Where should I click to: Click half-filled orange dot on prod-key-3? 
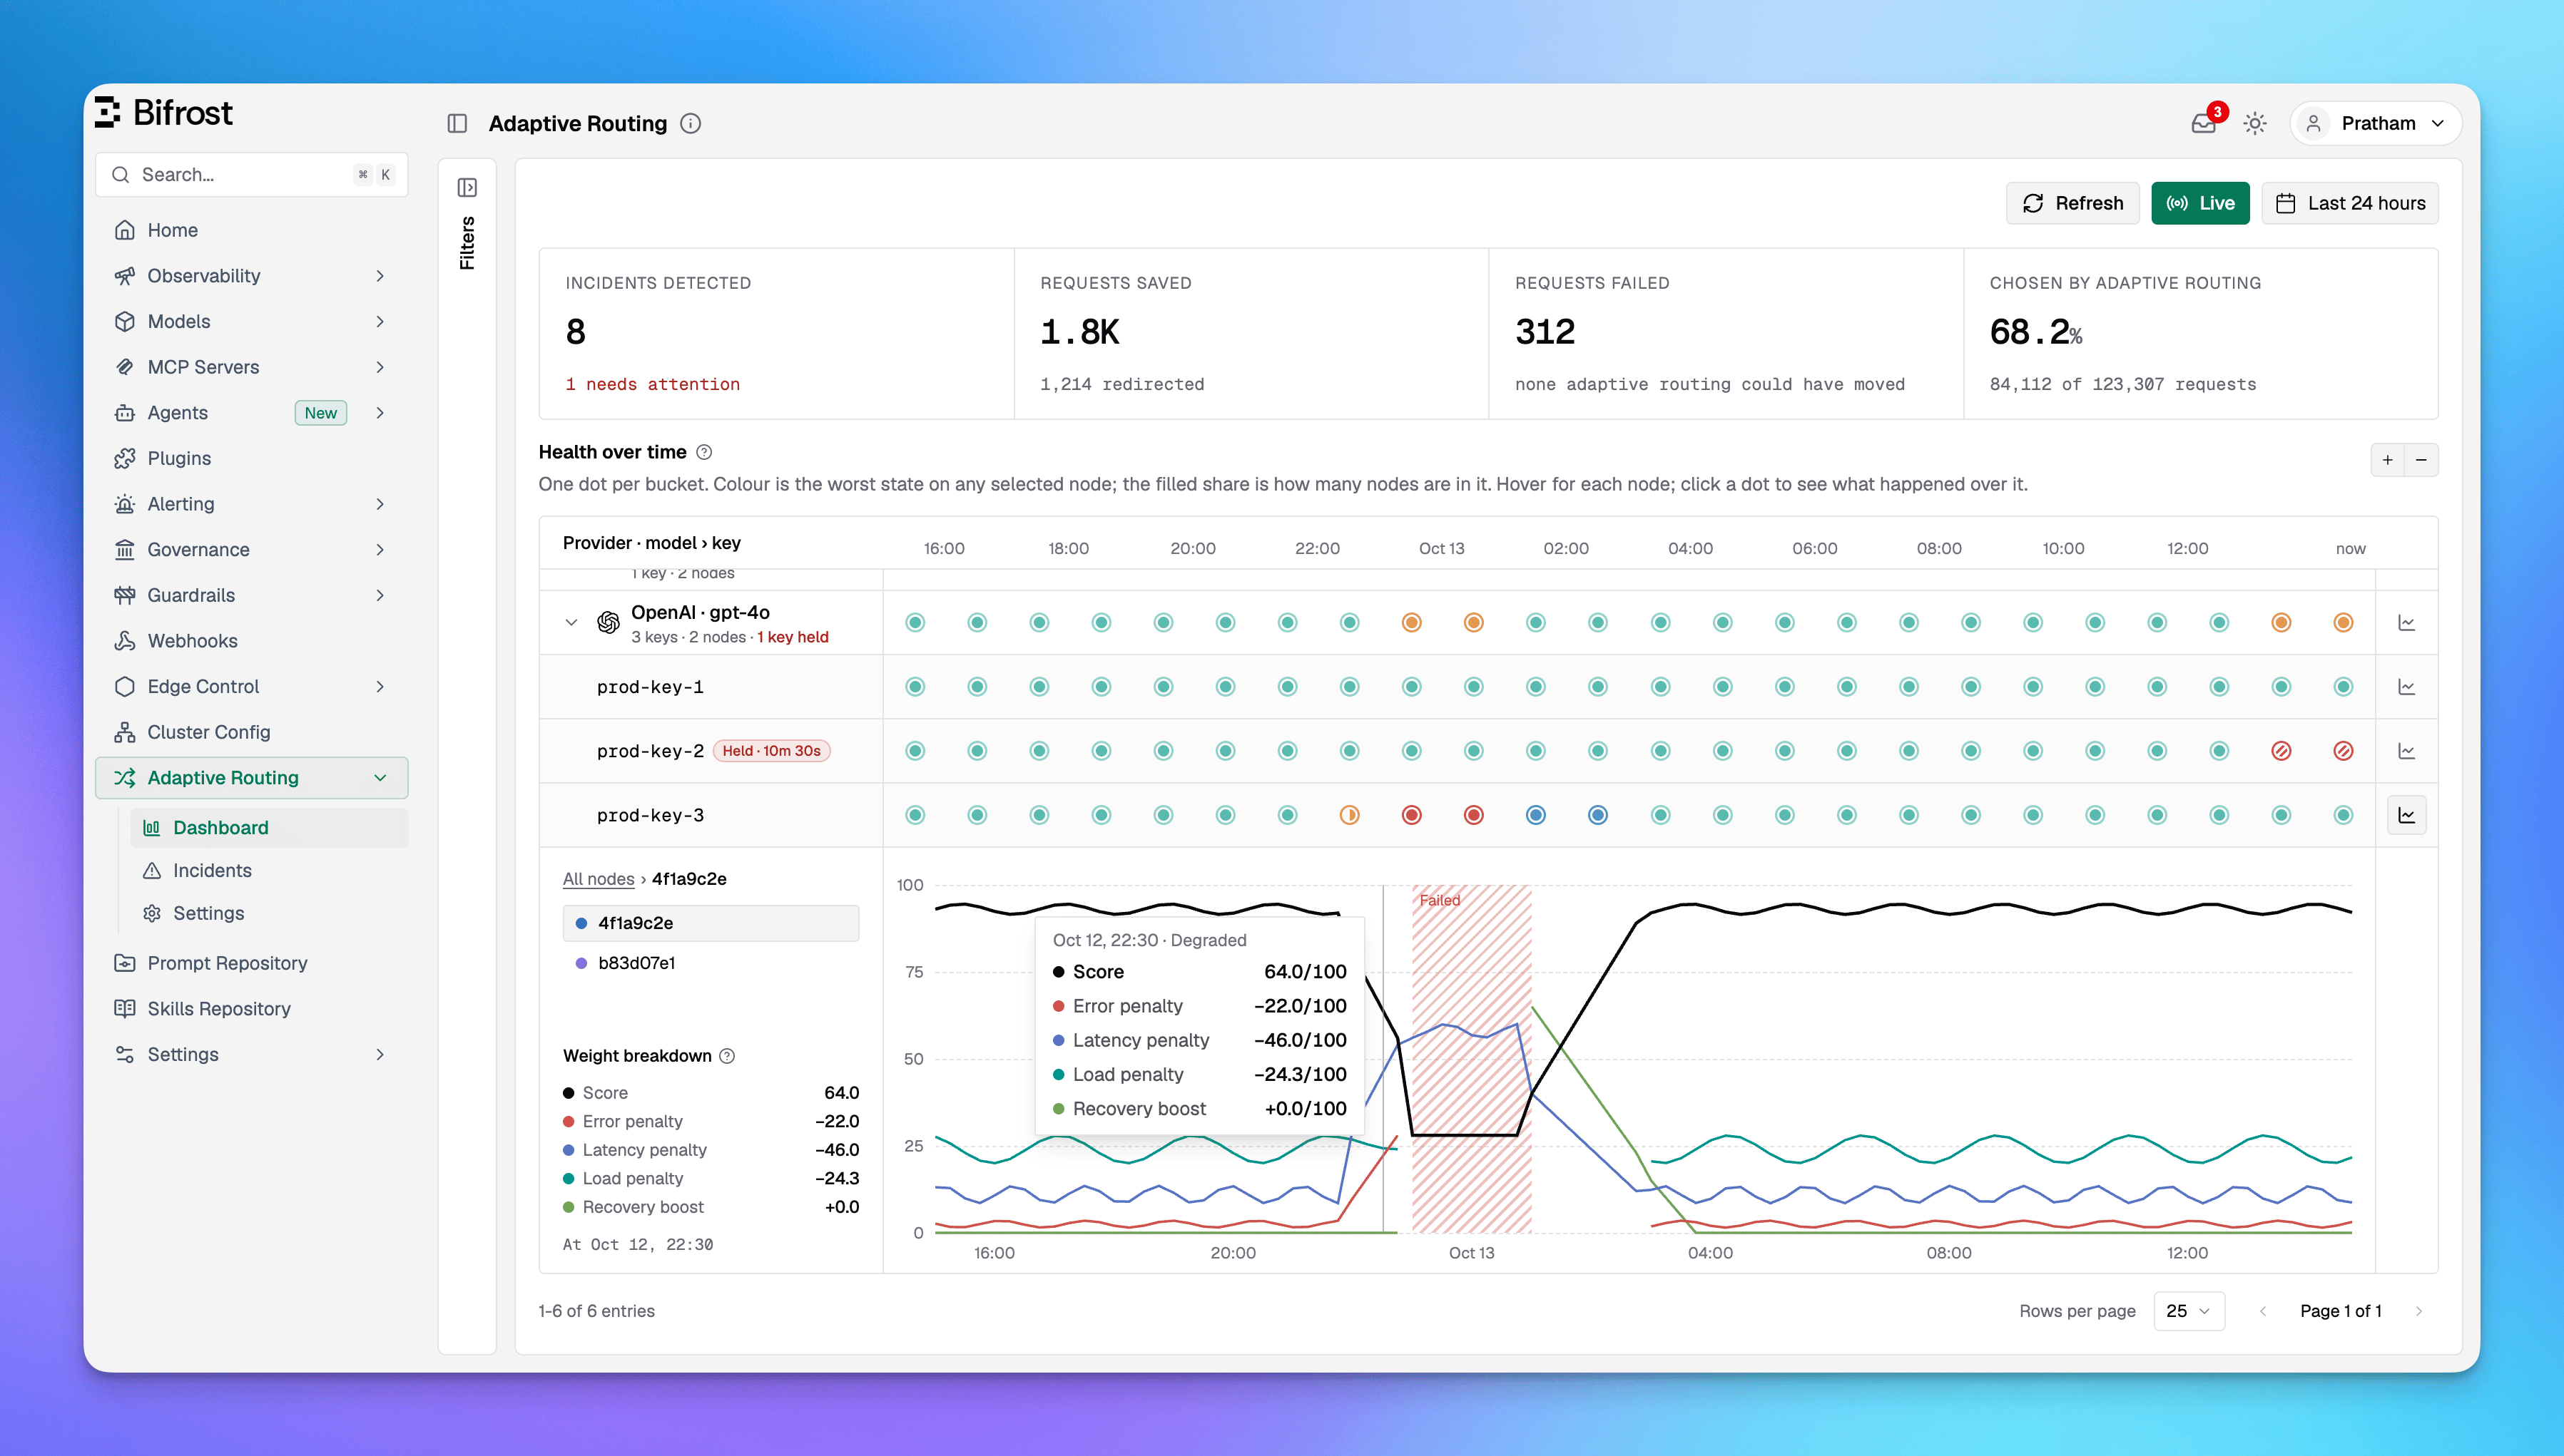[x=1350, y=815]
